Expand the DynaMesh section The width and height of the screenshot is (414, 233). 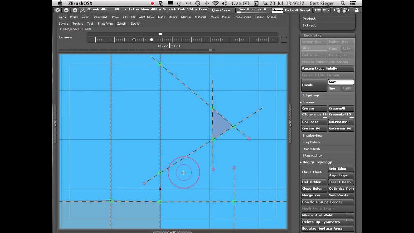(311, 149)
